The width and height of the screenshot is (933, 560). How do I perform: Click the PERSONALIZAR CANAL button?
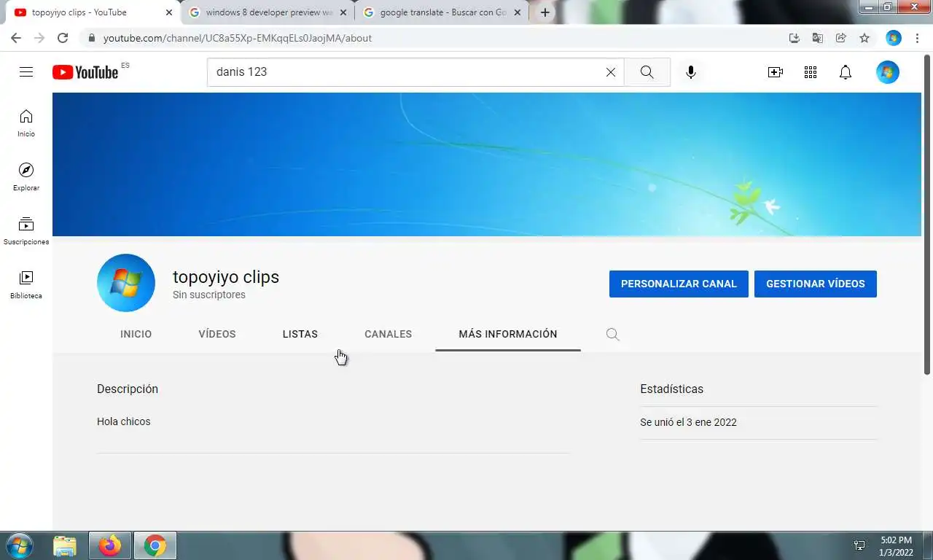click(679, 284)
